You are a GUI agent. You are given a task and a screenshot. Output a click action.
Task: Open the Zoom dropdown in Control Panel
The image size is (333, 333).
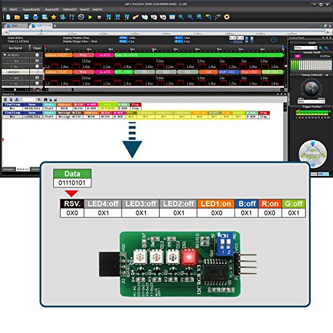point(306,48)
